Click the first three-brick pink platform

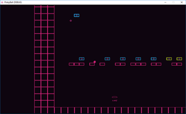coord(76,64)
